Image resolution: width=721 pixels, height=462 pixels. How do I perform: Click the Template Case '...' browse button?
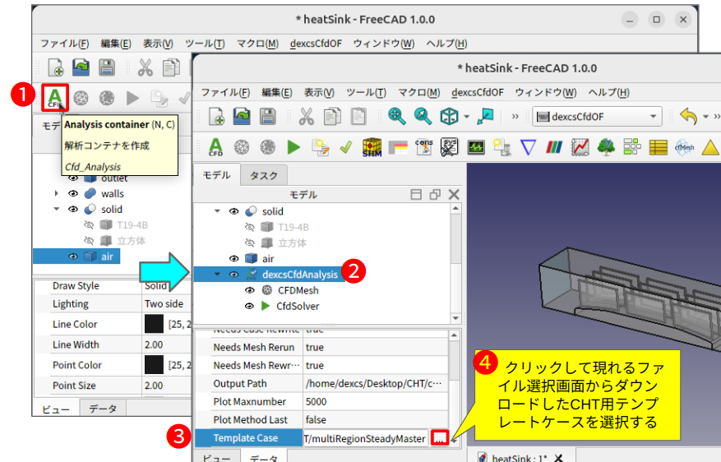[x=440, y=438]
